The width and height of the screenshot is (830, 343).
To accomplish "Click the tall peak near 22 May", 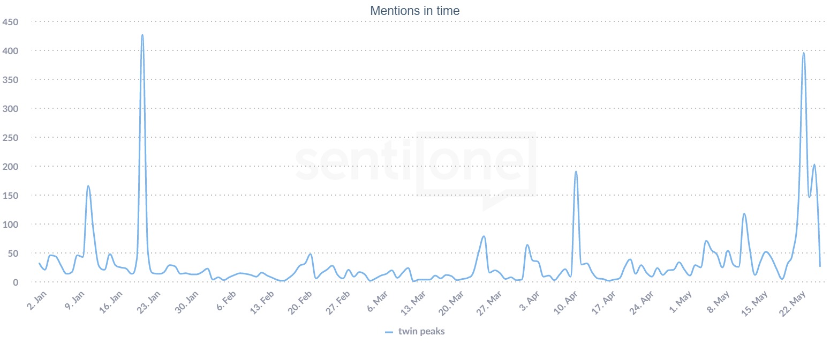I will point(803,53).
